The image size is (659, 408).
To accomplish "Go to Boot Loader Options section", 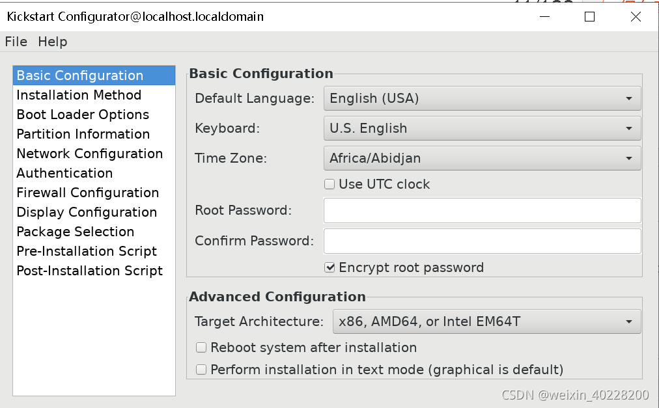I will [x=83, y=115].
